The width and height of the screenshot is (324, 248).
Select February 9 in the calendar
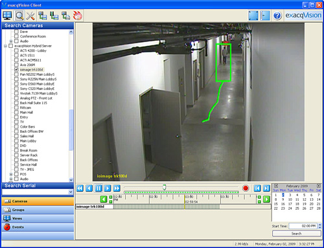point(283,199)
